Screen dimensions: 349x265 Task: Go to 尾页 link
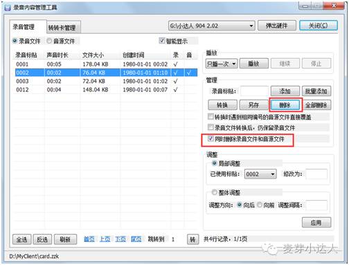click(x=136, y=239)
